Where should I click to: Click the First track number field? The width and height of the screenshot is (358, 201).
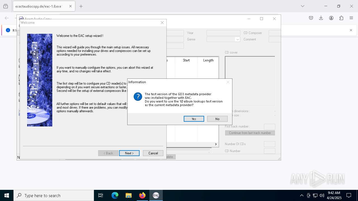(270, 127)
